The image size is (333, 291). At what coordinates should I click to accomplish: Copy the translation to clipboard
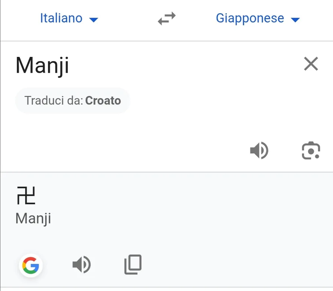[x=133, y=265]
